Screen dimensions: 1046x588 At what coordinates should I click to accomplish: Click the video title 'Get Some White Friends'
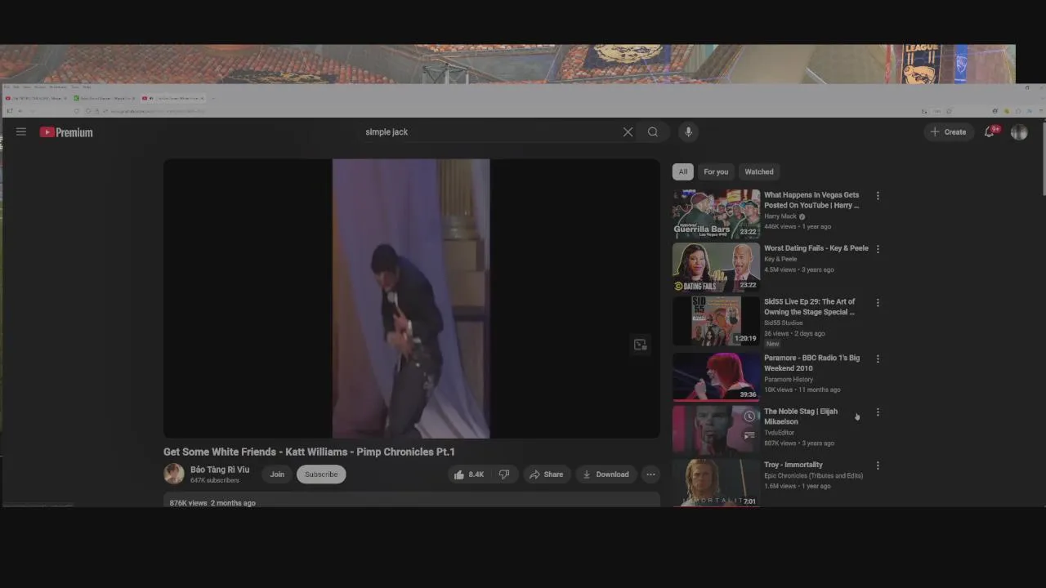tap(309, 452)
